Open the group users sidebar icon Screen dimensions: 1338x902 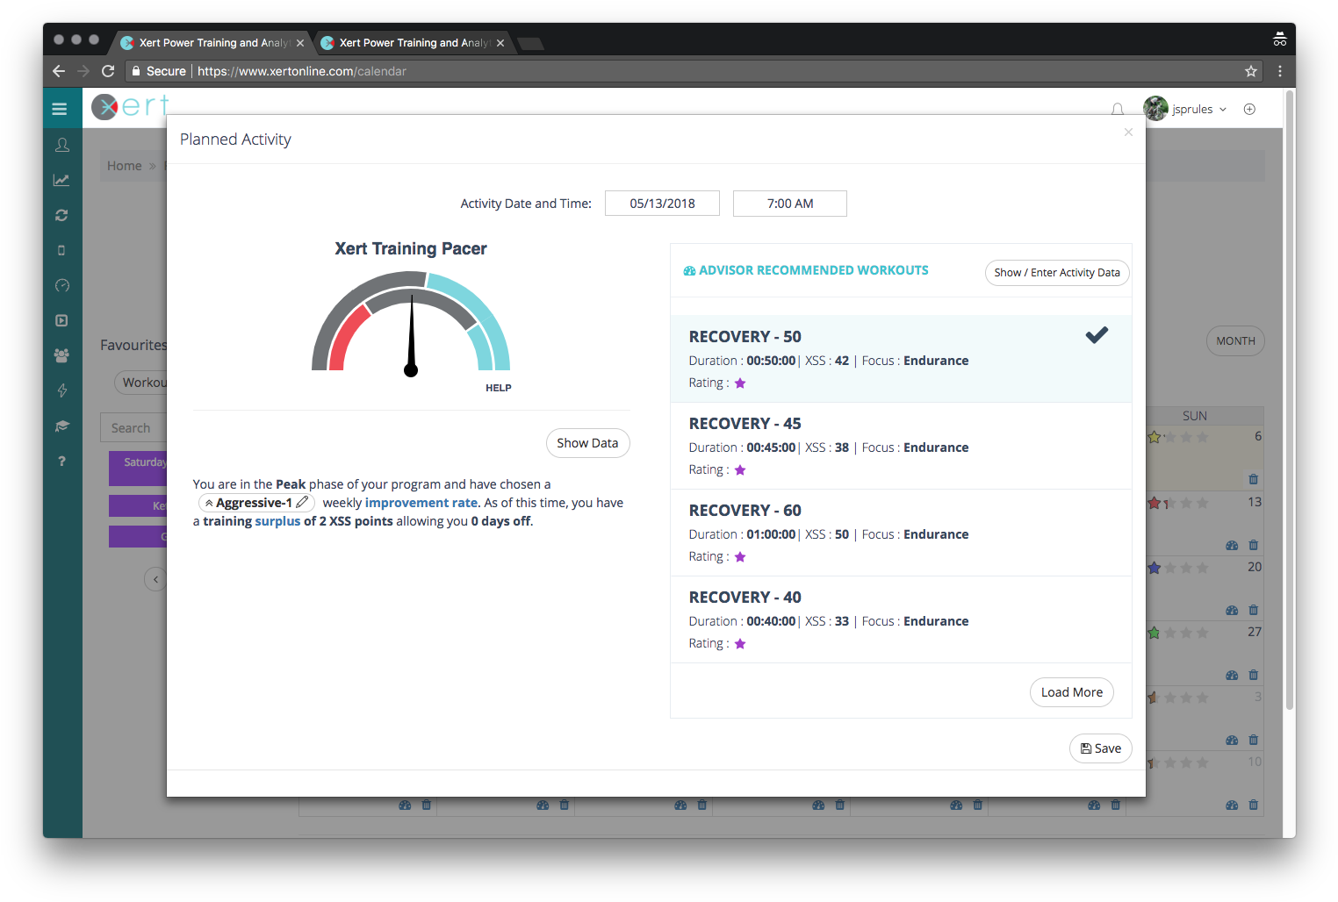[61, 355]
